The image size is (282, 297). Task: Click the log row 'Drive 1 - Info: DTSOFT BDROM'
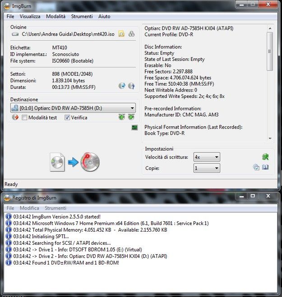tap(78, 250)
